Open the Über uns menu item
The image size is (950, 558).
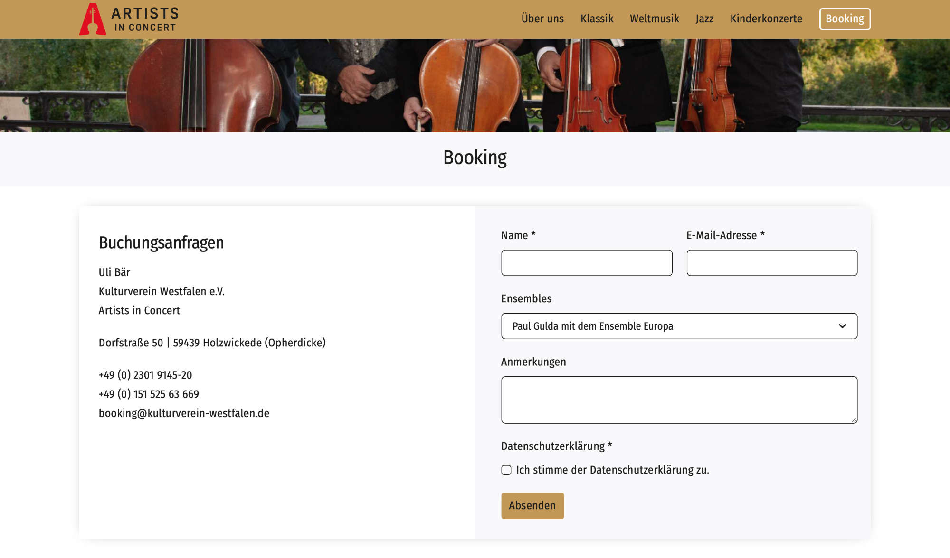pos(542,19)
